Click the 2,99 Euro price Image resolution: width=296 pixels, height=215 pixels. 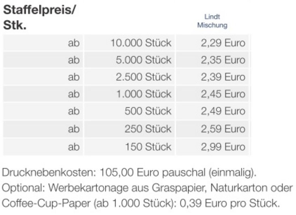223,146
